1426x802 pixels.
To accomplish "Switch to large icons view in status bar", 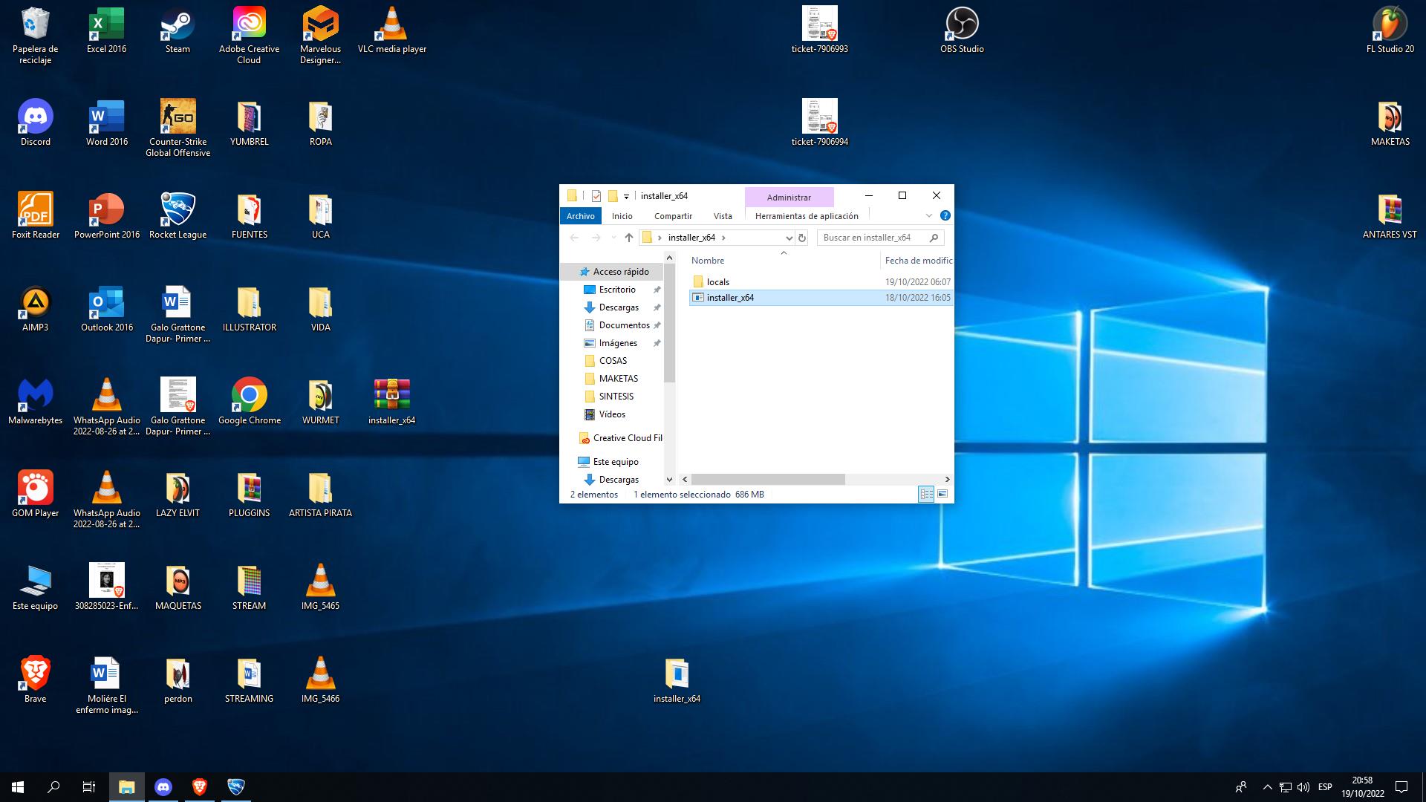I will [942, 494].
